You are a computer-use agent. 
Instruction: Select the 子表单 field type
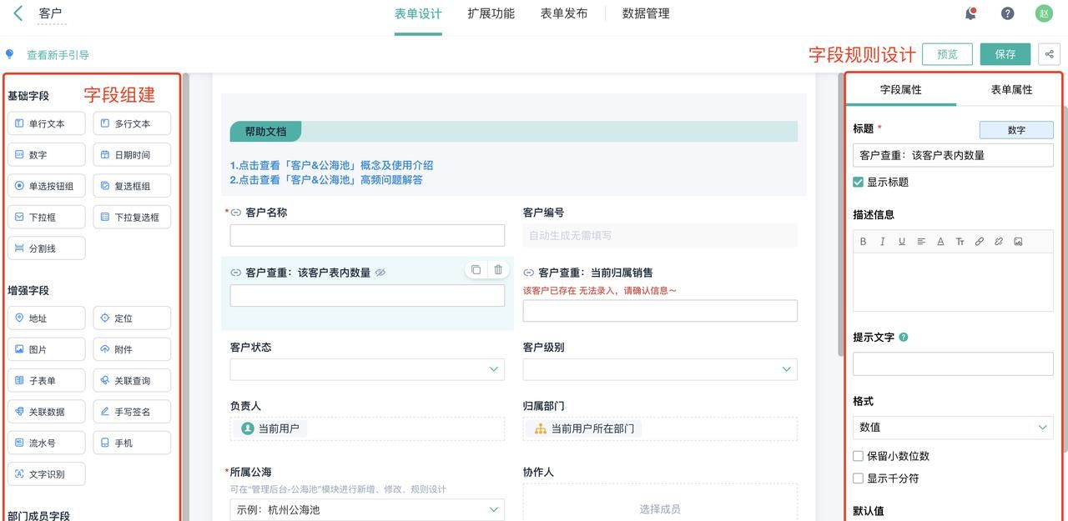[46, 379]
